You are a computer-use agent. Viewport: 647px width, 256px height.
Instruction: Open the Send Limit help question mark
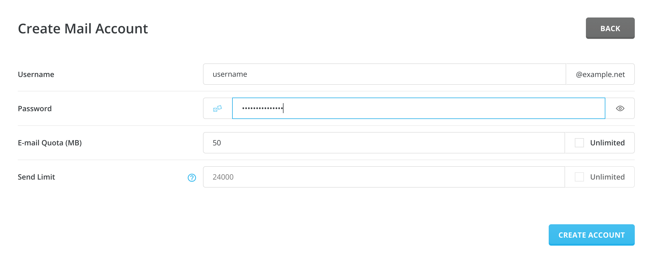pyautogui.click(x=192, y=178)
